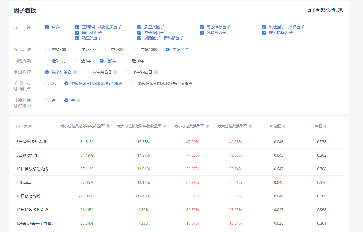Sort by 最小分位数换手率 arrow icon
363x232 pixels.
click(207, 126)
